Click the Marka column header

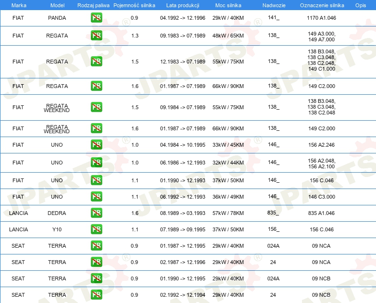19,5
